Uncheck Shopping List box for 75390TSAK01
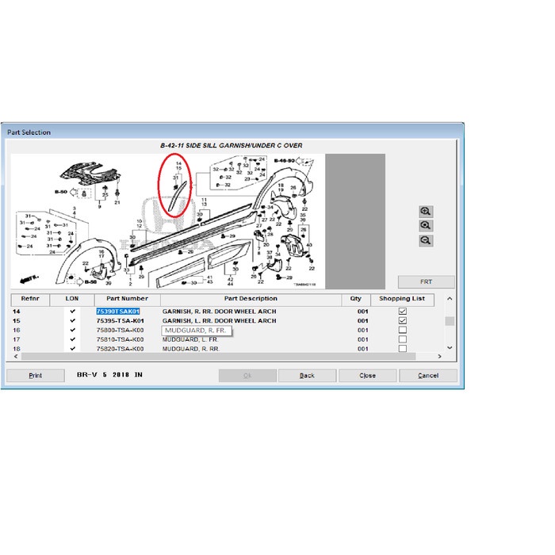Viewport: 555px width, 555px height. [x=403, y=311]
